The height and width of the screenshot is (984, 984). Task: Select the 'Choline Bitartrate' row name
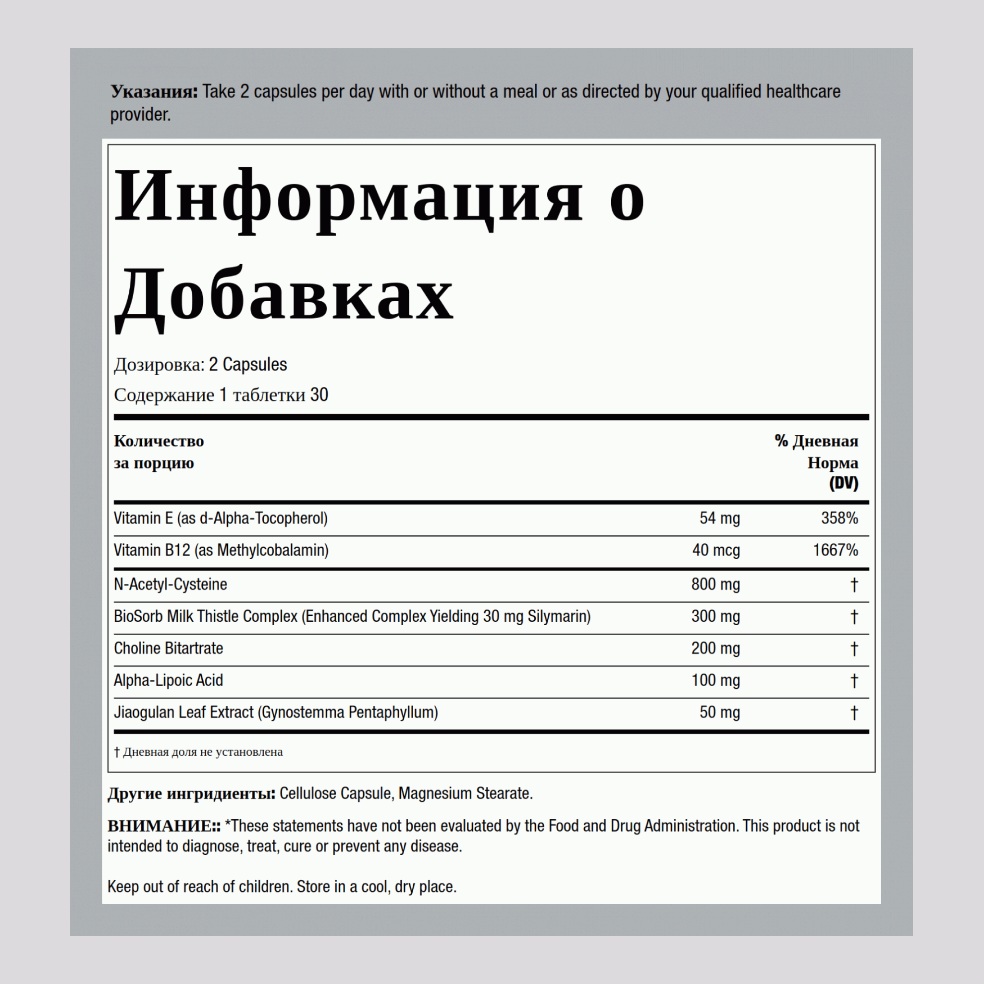168,648
